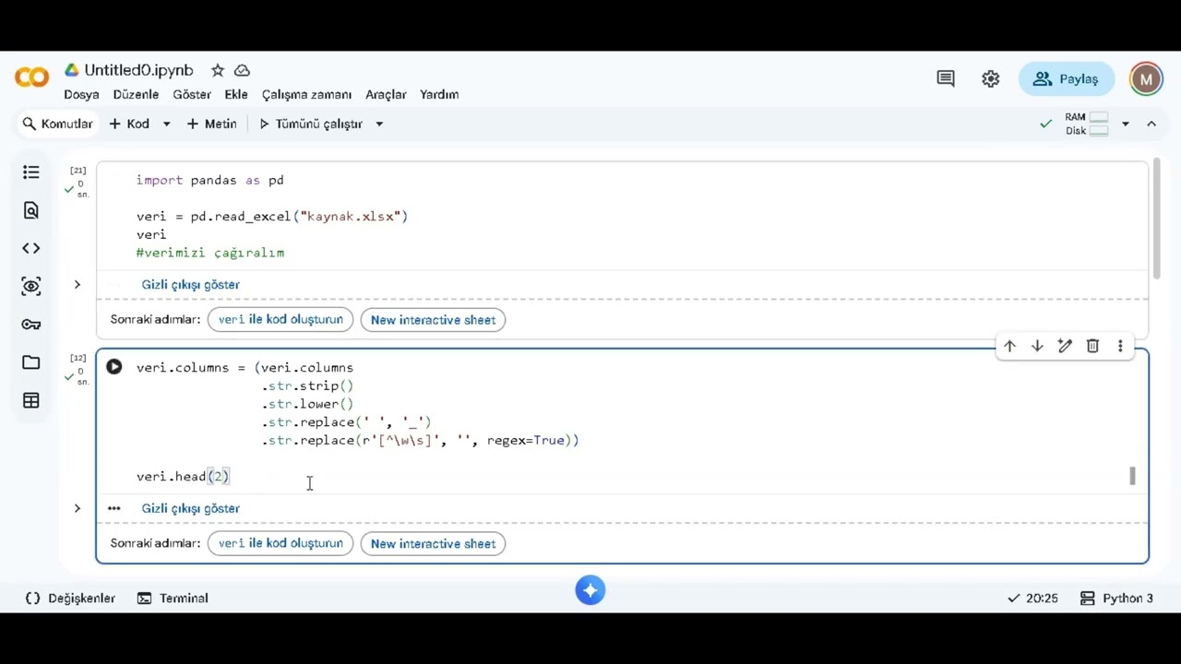Screen dimensions: 1181x664
Task: Click the Google Drive notebook icon
Action: pyautogui.click(x=71, y=70)
